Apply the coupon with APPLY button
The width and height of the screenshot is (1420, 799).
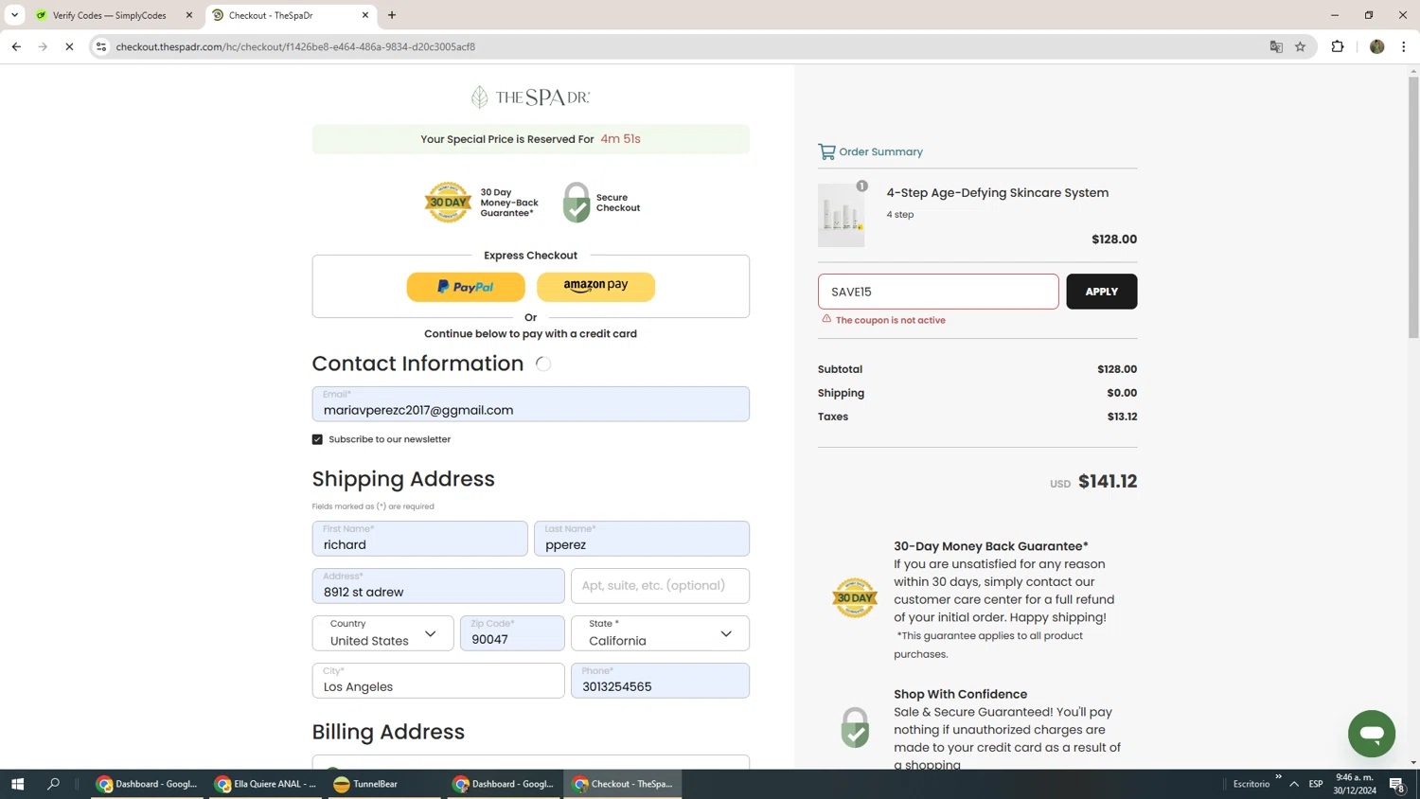(1102, 292)
